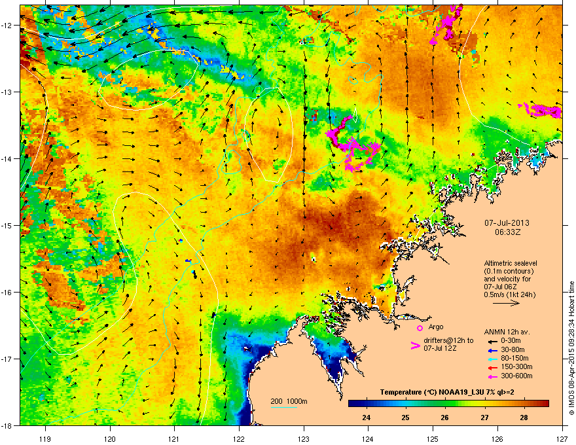Click the black 0-30m arrow legend symbol

point(492,342)
